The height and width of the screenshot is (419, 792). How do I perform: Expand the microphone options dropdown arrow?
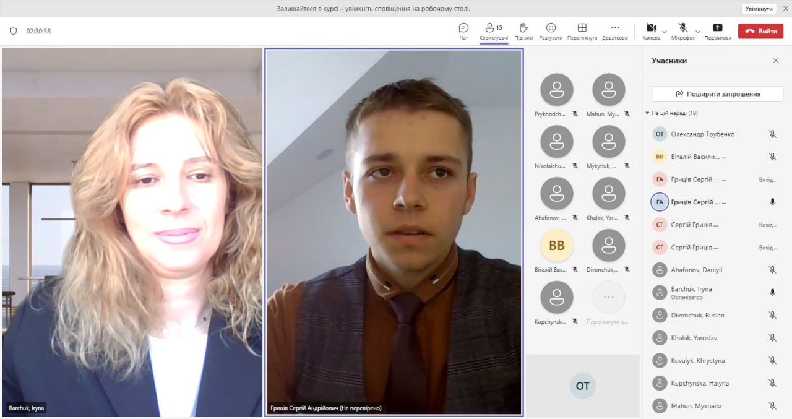698,32
